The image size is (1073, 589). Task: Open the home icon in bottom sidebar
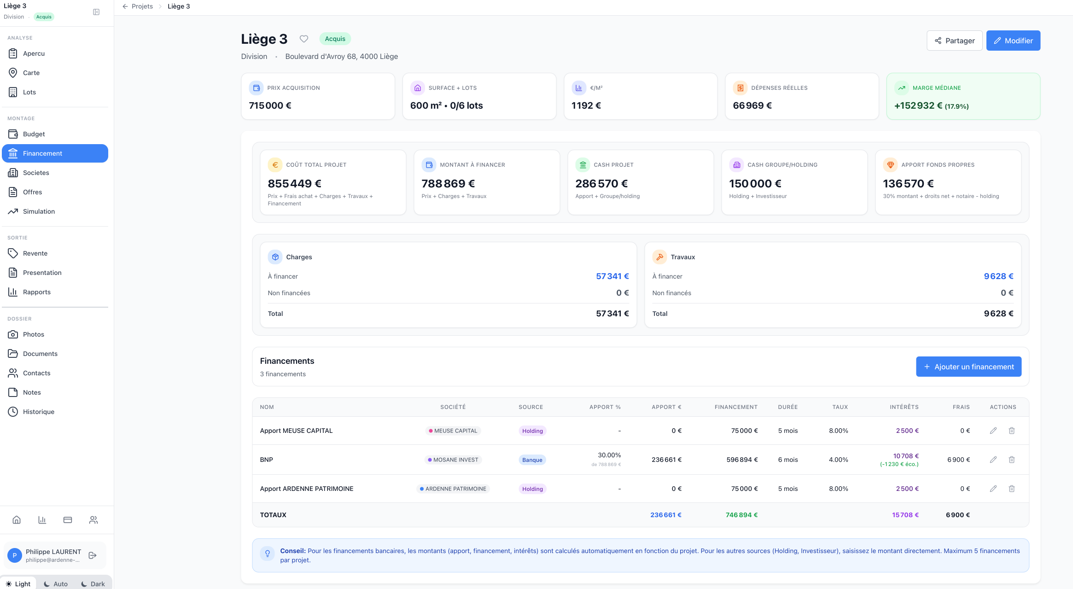tap(17, 520)
